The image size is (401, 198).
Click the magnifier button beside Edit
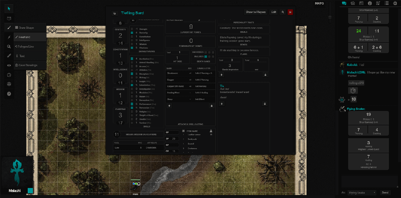[x=282, y=12]
